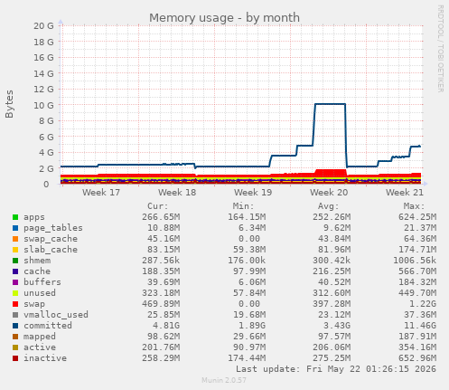Screen dimensions: 449x390
Task: Click the 'Avg:' column header
Action: point(329,206)
